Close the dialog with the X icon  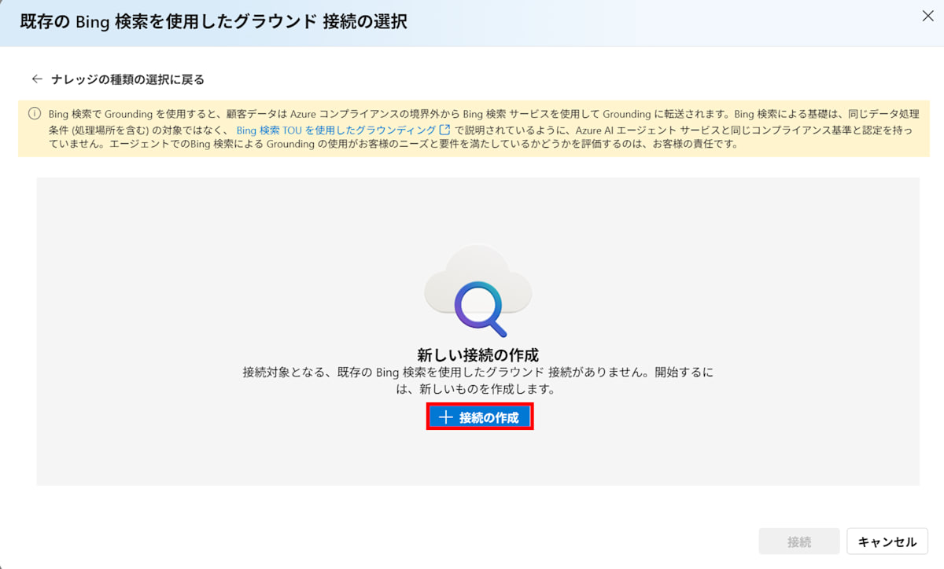pyautogui.click(x=927, y=17)
